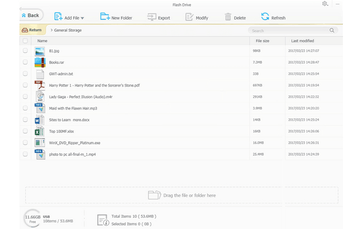Sort by the Name column header
The height and width of the screenshot is (229, 363).
coord(42,41)
